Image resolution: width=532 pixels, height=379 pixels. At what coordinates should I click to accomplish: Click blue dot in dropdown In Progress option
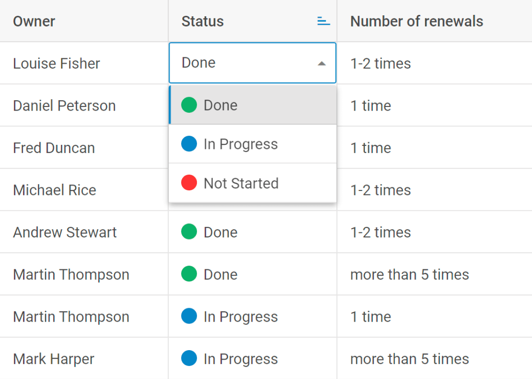point(189,143)
